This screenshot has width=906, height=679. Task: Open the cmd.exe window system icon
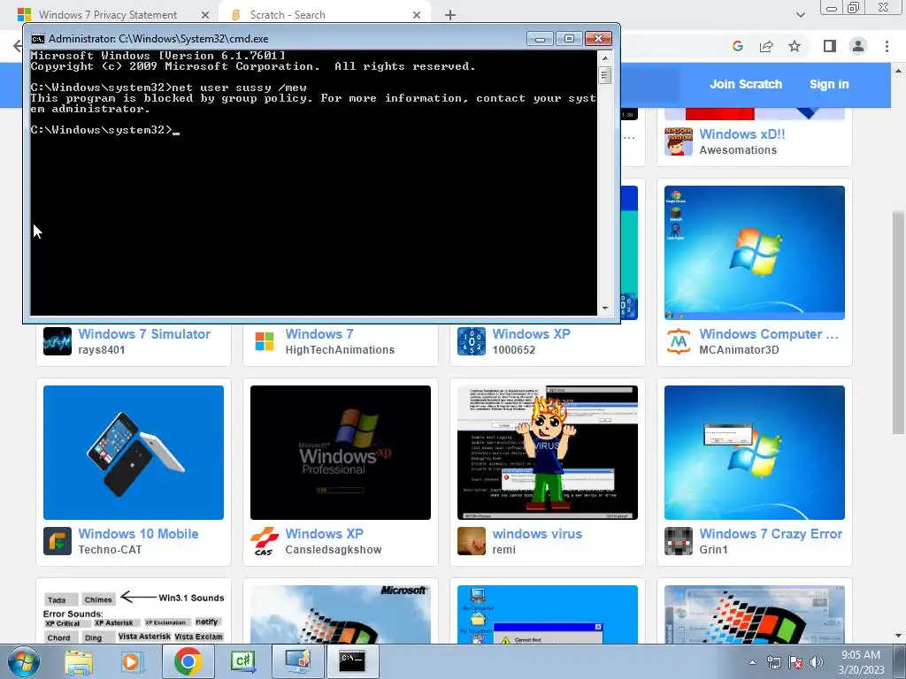[x=37, y=39]
